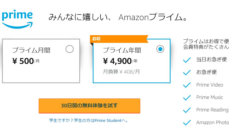This screenshot has width=229, height=129.
Task: Click the checkmark next to 当日お急ぎ便
Action: point(187,60)
